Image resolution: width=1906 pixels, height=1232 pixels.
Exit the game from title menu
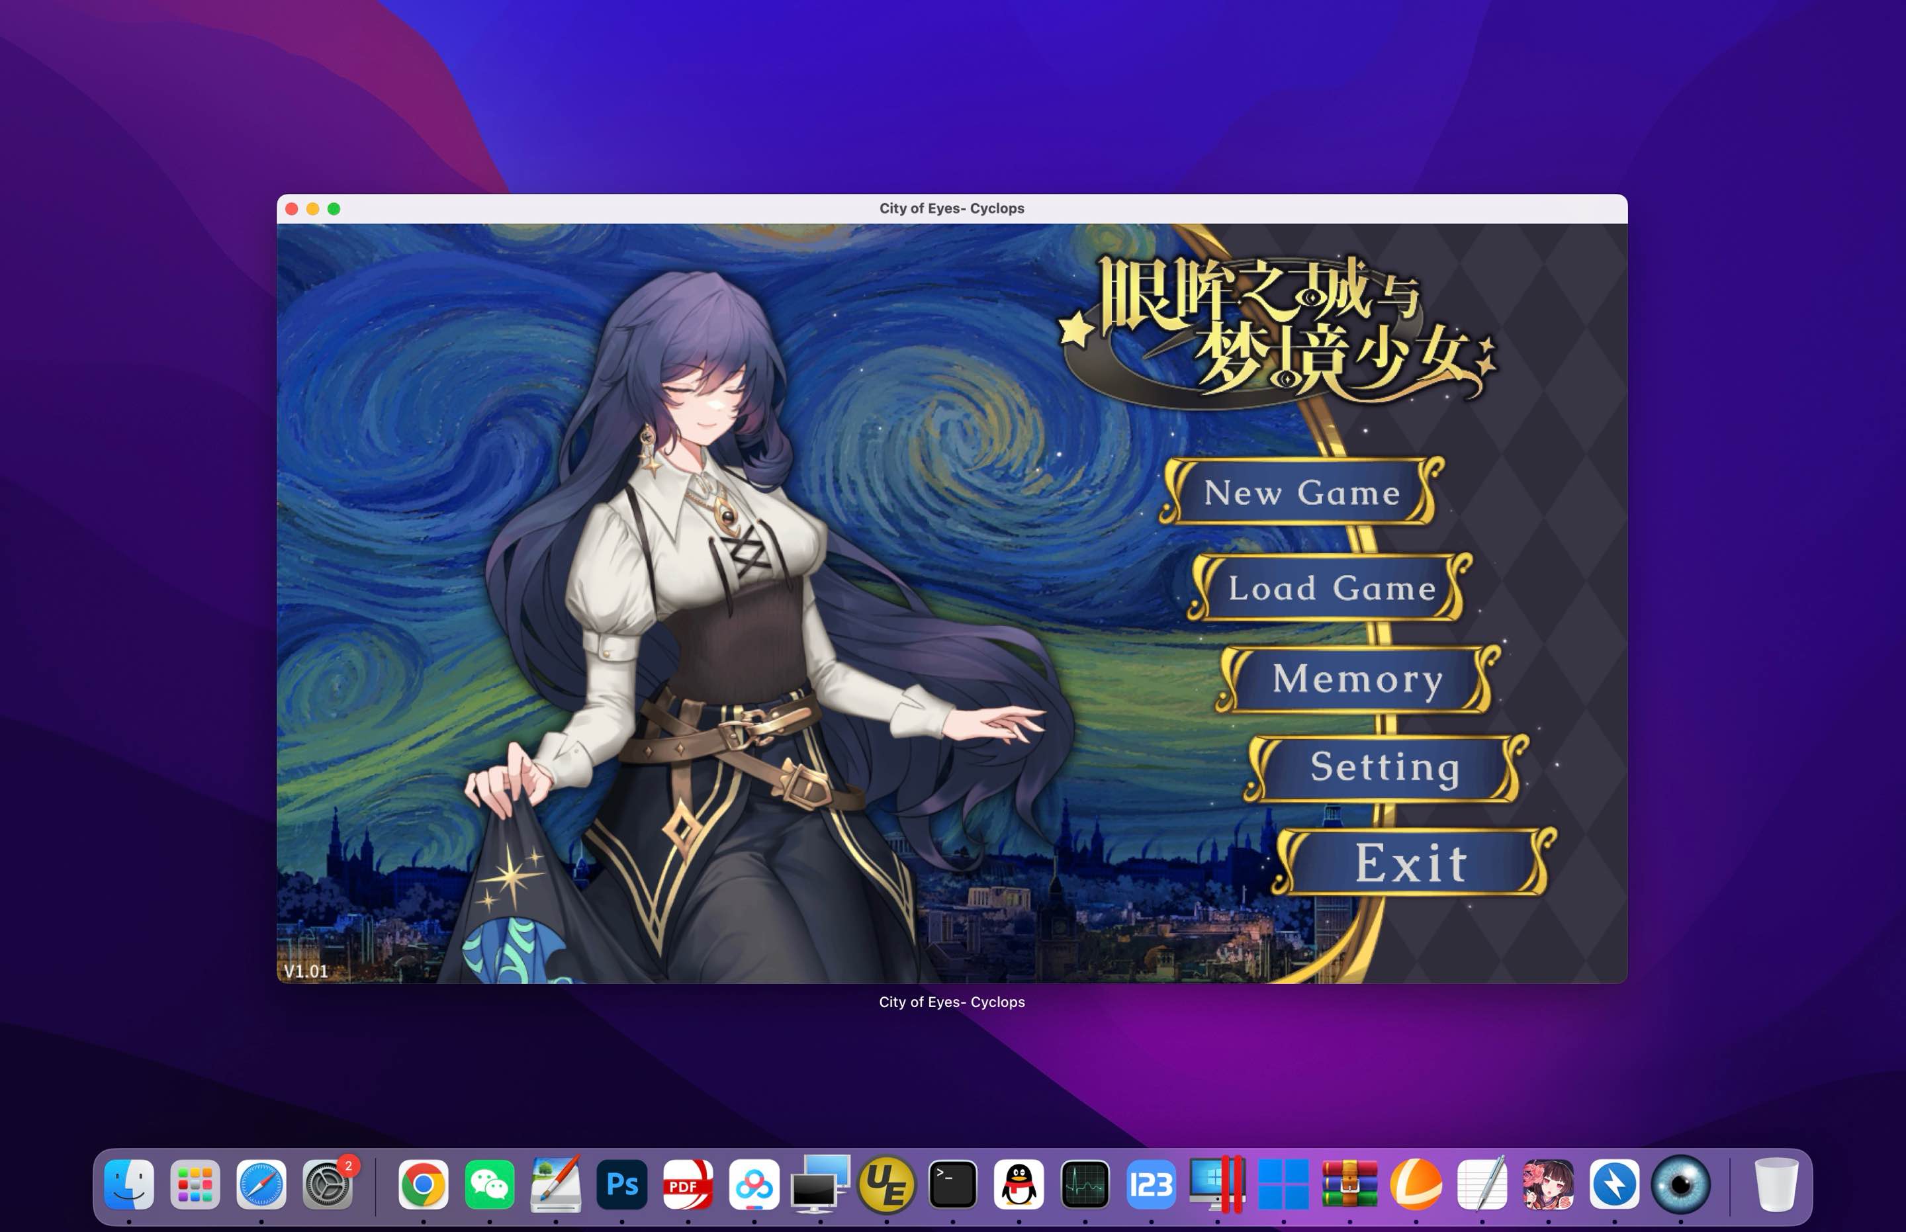click(x=1413, y=862)
